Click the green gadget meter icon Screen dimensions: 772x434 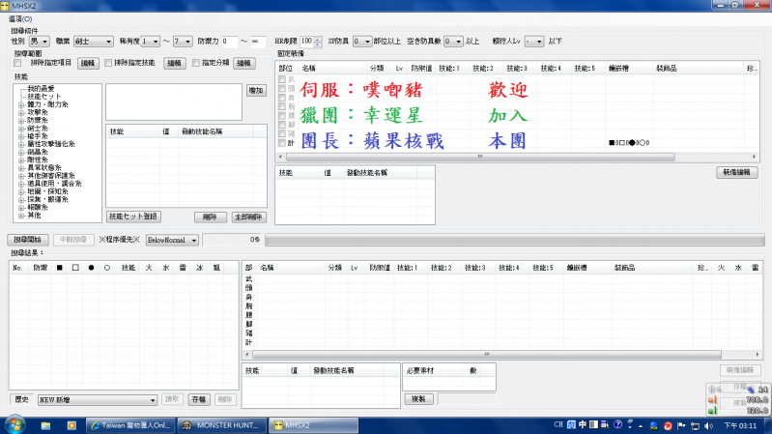click(712, 410)
